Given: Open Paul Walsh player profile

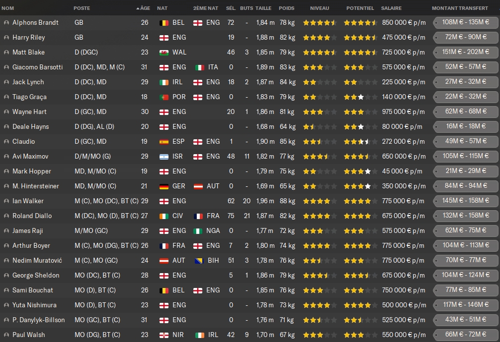Looking at the screenshot, I should click(x=29, y=335).
